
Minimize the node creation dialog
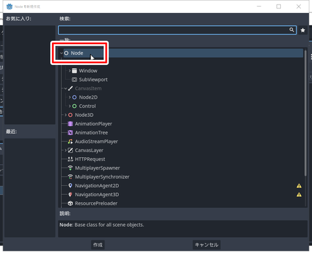coord(259,6)
